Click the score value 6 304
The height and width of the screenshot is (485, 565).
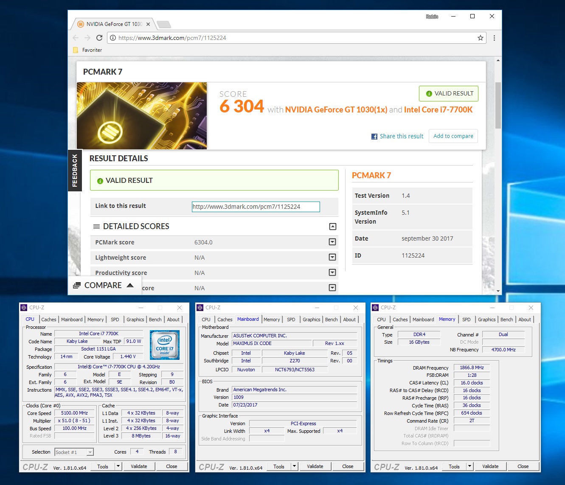pos(242,106)
